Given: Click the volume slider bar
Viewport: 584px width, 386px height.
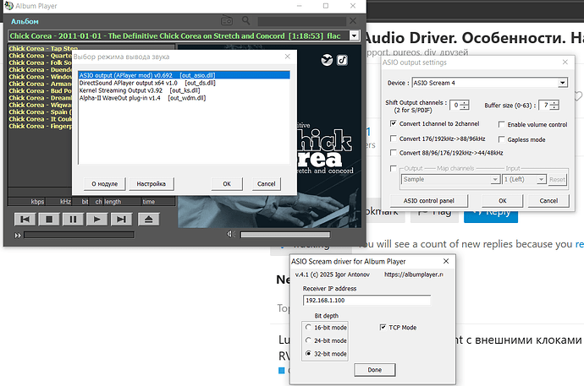Looking at the screenshot, I should (285, 235).
